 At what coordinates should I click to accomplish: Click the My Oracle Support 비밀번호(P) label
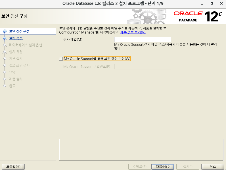click(x=87, y=67)
